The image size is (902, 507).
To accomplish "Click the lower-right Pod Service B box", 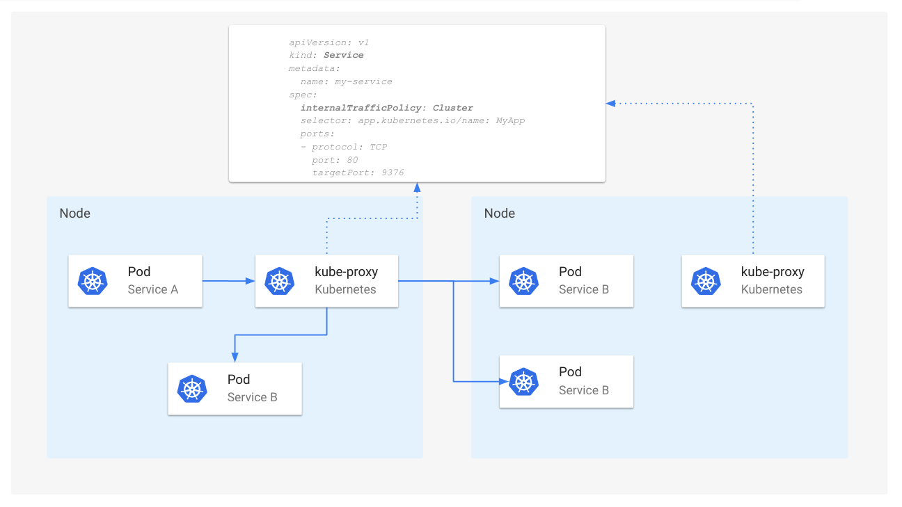I will [x=566, y=381].
